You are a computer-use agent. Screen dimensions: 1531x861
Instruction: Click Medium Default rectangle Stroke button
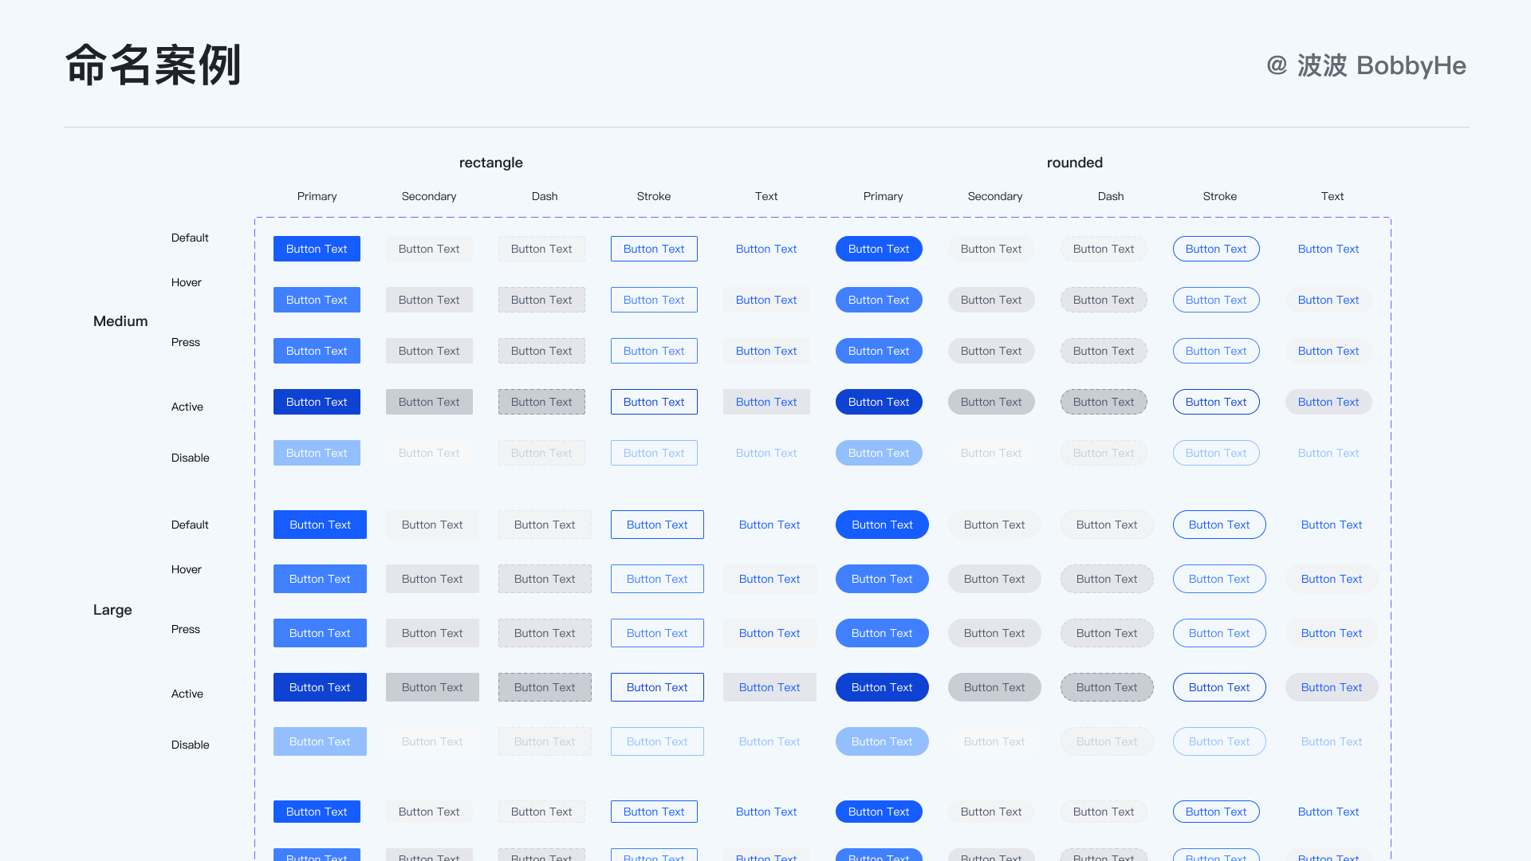coord(654,249)
